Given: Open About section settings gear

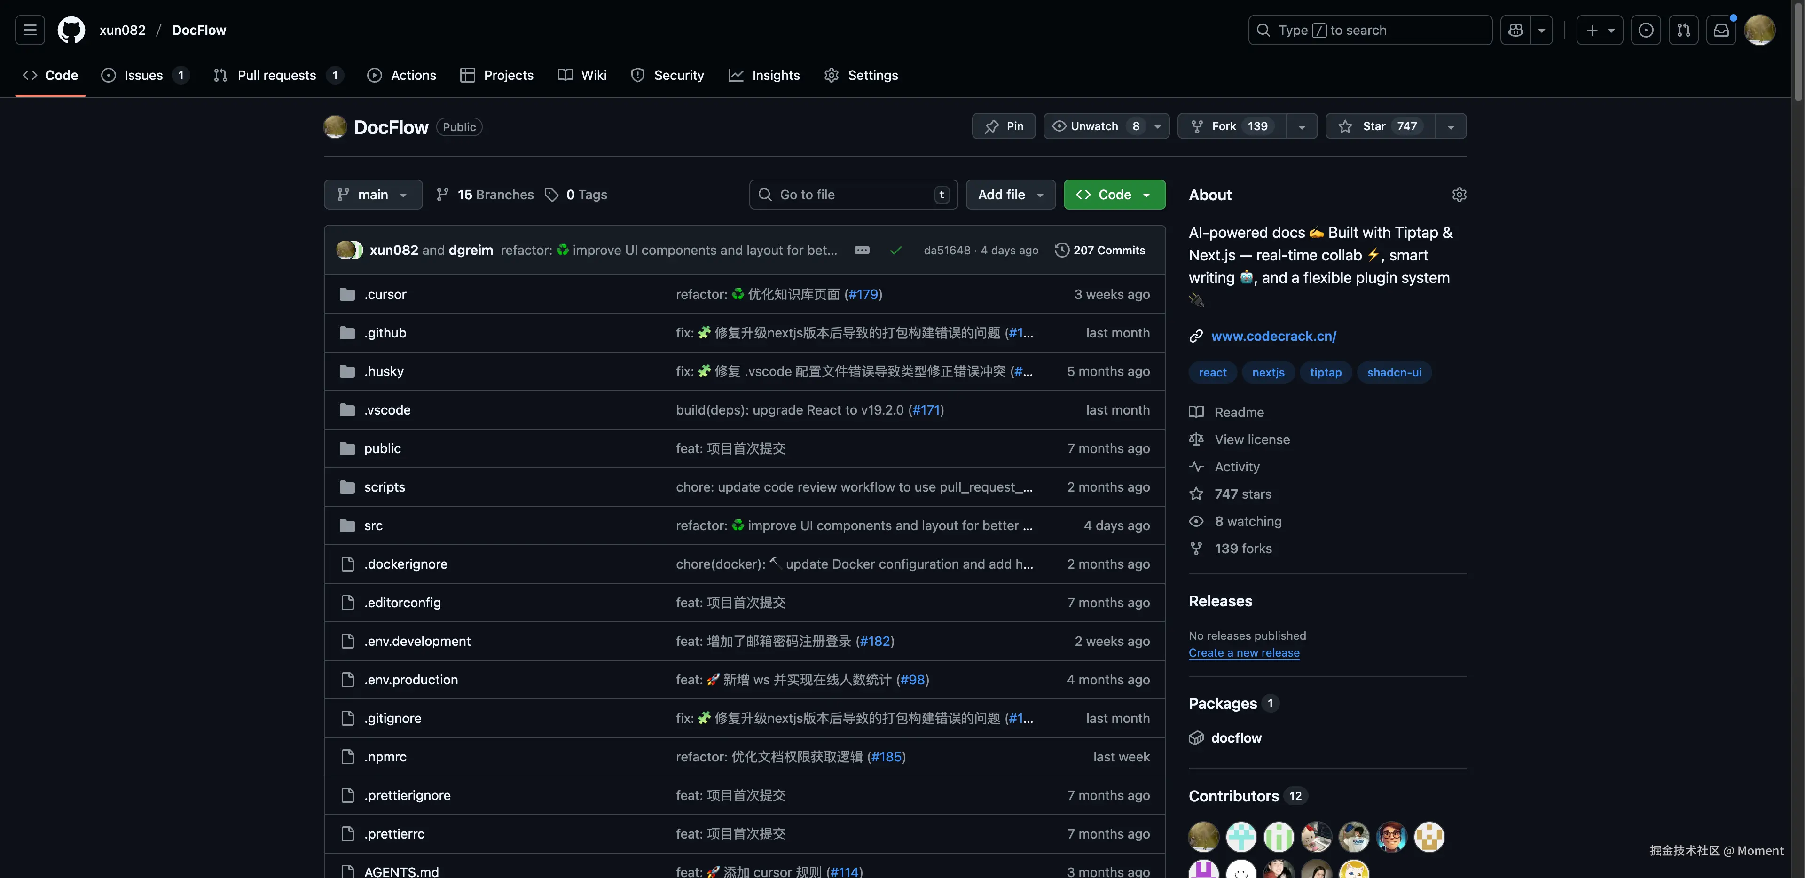Looking at the screenshot, I should [x=1459, y=195].
